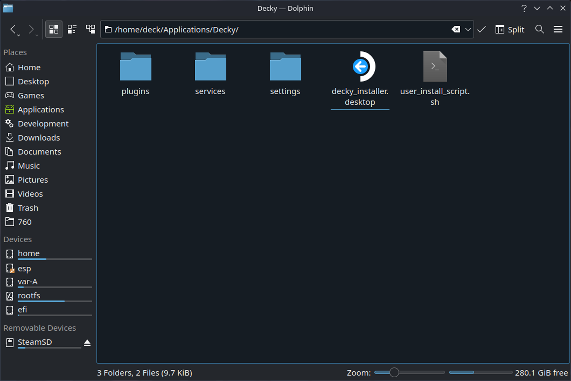Viewport: 571px width, 381px height.
Task: Open the hamburger menu
Action: coord(558,29)
